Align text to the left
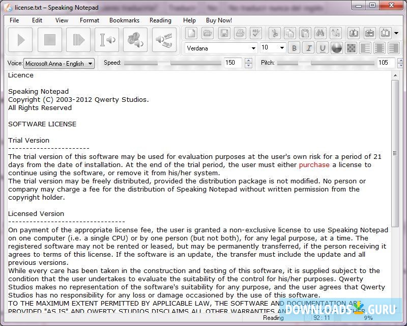Image resolution: width=407 pixels, height=326 pixels. (x=365, y=48)
